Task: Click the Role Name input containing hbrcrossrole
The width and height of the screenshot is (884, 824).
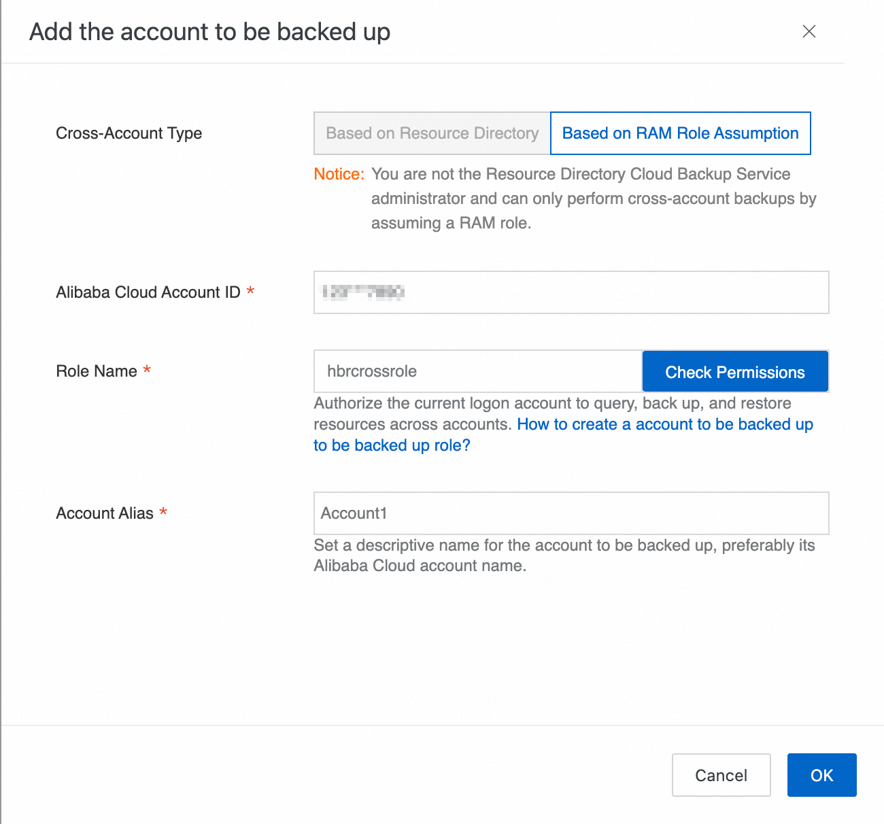Action: coord(477,371)
